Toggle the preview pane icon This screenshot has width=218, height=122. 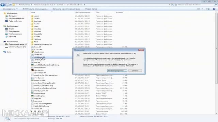click(x=208, y=9)
